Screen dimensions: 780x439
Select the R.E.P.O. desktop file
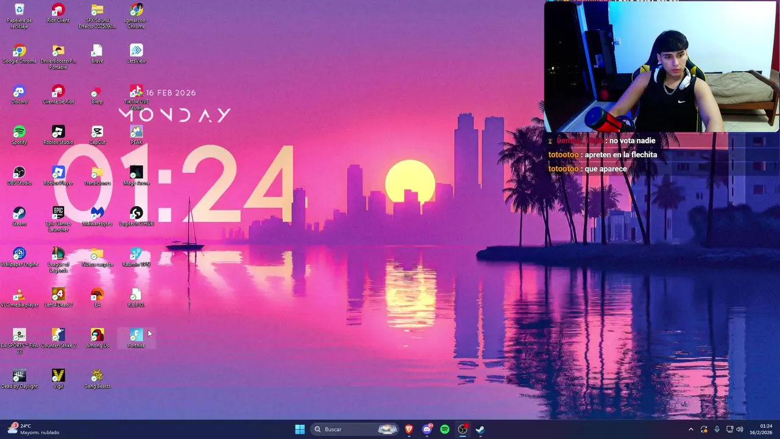pos(136,299)
